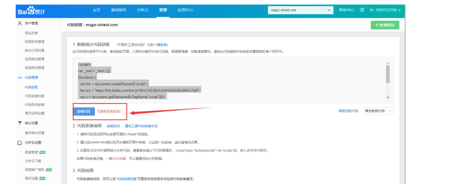
Task: Open 数据管理 in the sidebar
Action: click(31, 152)
